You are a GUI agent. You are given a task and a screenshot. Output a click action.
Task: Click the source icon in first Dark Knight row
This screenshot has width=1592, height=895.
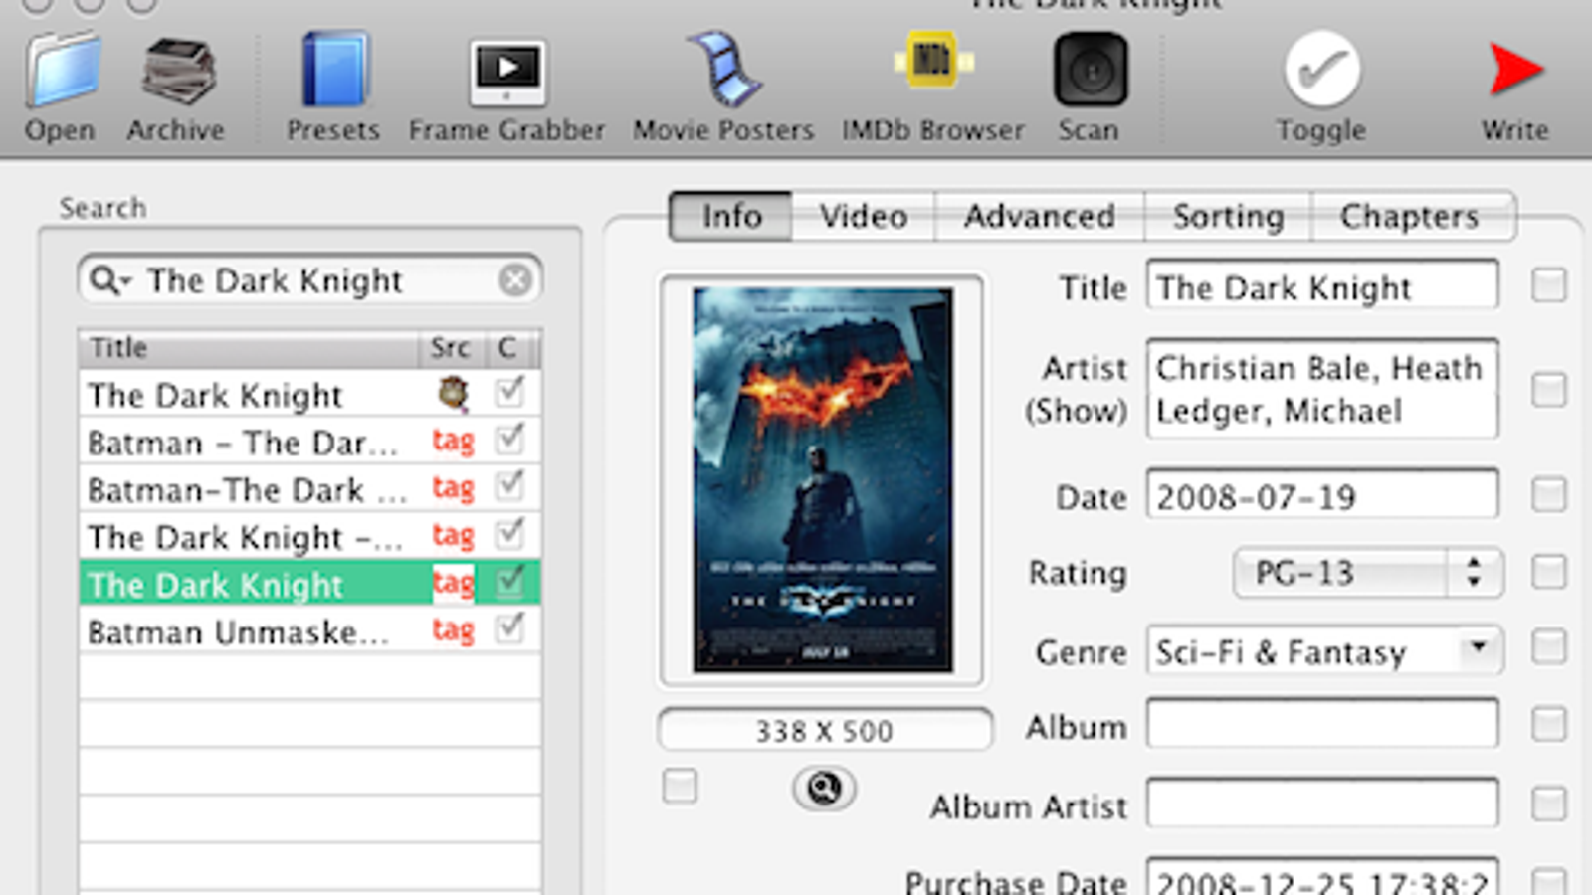(453, 393)
